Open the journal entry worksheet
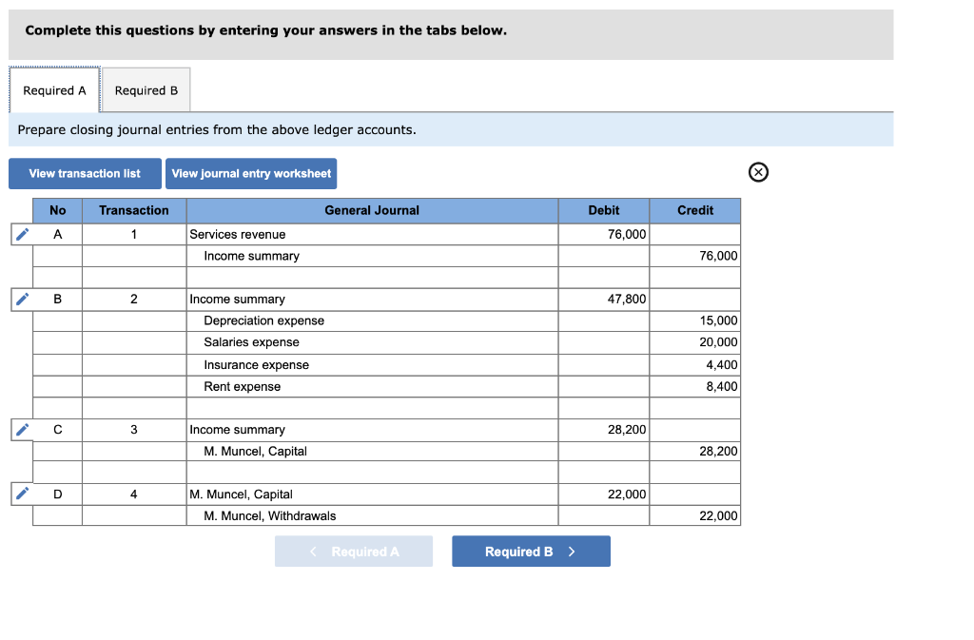 251,173
